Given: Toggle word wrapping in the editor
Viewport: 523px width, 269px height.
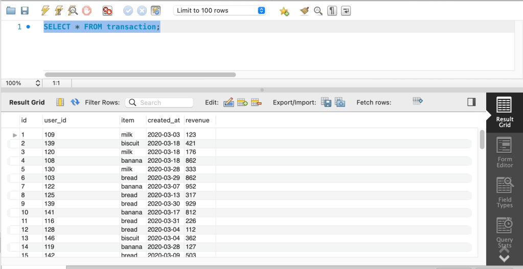Looking at the screenshot, I should pyautogui.click(x=346, y=11).
